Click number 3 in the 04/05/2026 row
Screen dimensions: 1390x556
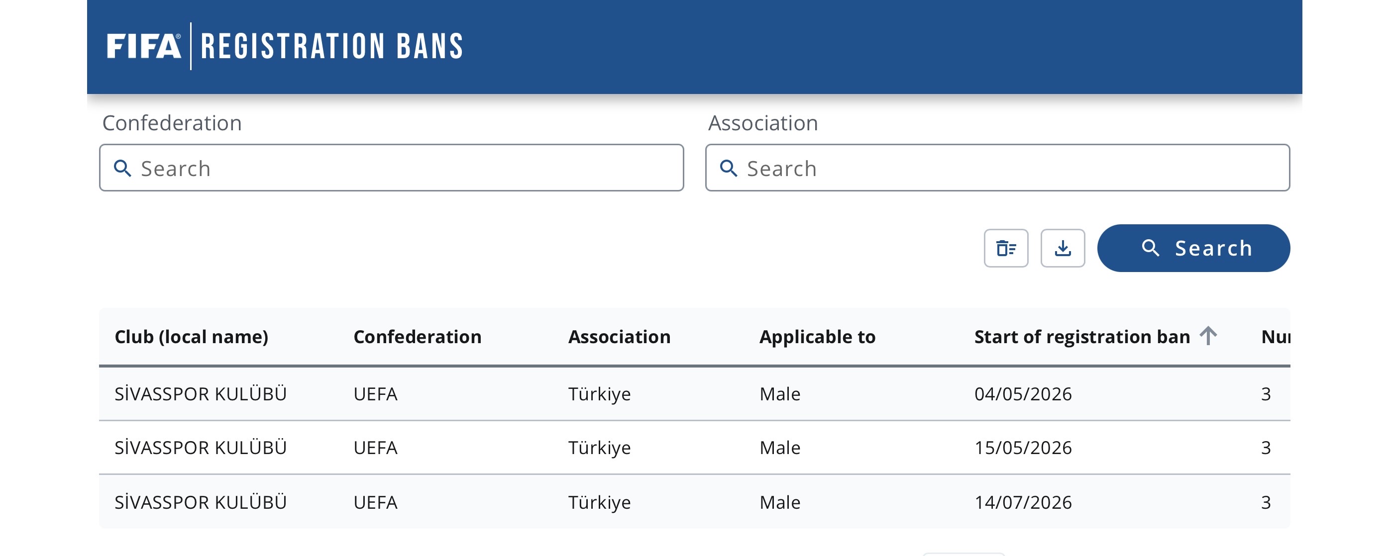coord(1266,394)
